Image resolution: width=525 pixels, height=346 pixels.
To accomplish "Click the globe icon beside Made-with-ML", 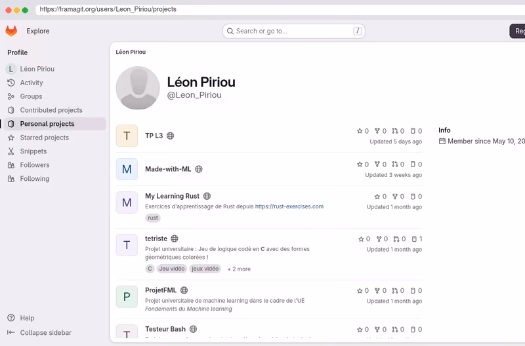I will tap(199, 169).
